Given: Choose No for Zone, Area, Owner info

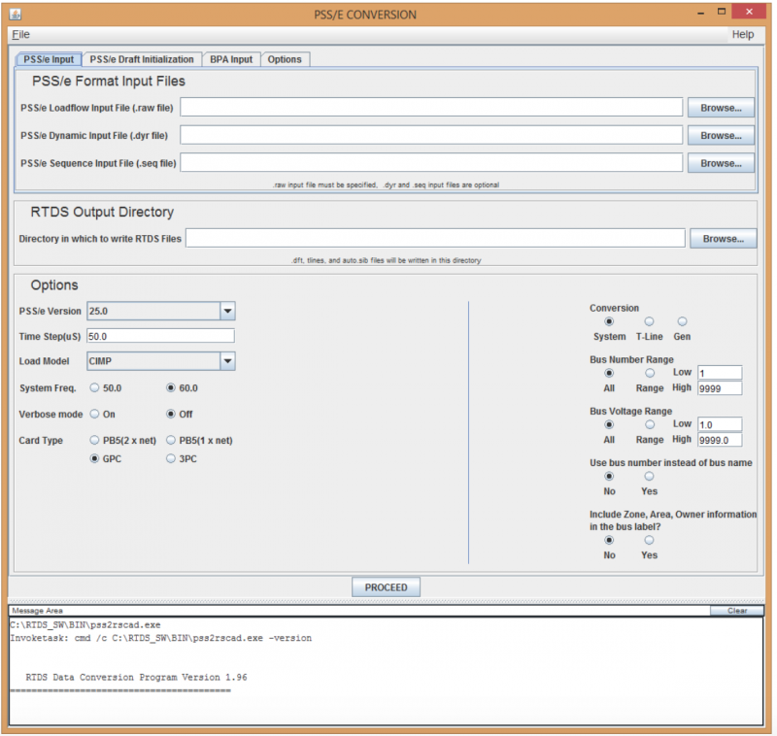Looking at the screenshot, I should 609,541.
